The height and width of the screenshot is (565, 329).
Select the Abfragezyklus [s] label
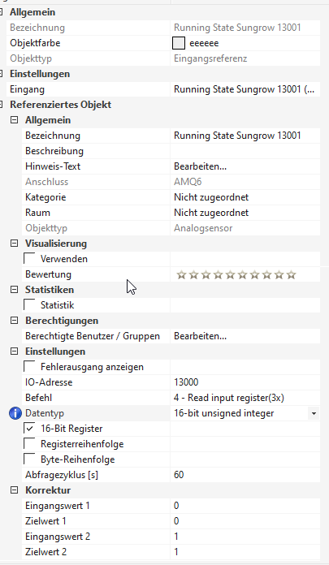coord(61,475)
